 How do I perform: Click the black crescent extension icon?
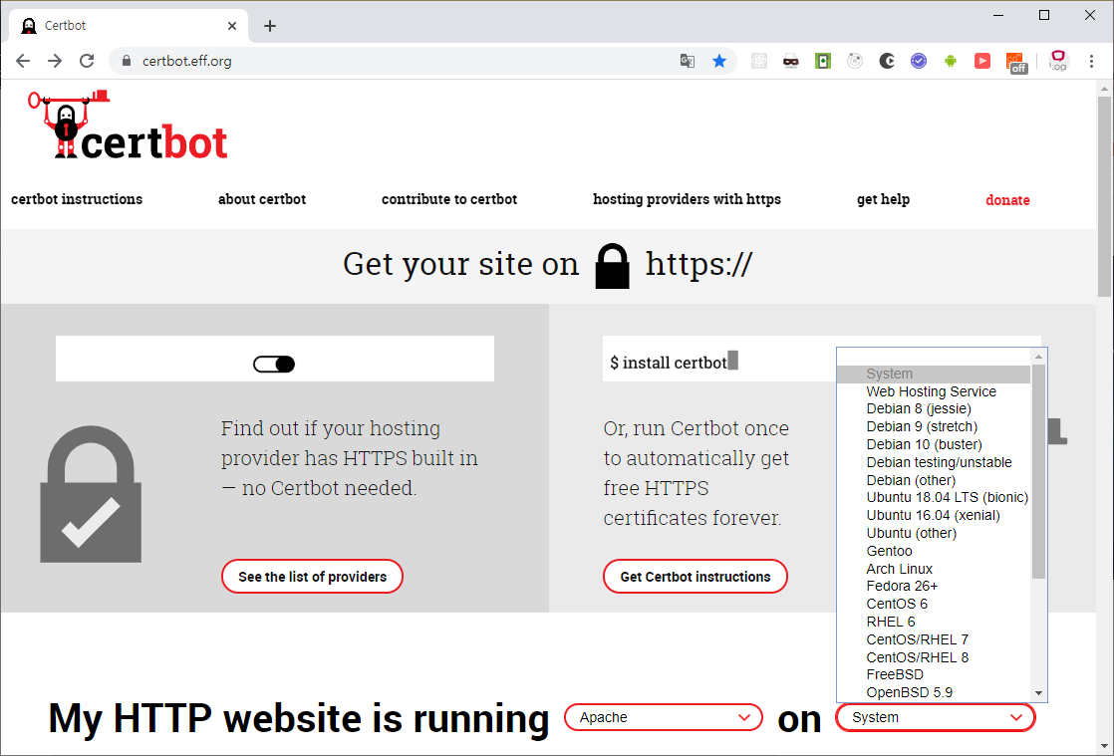tap(887, 61)
